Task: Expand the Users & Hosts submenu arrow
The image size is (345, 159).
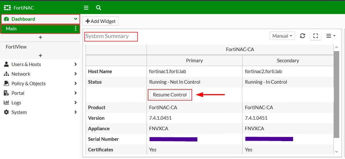Action: coord(75,64)
